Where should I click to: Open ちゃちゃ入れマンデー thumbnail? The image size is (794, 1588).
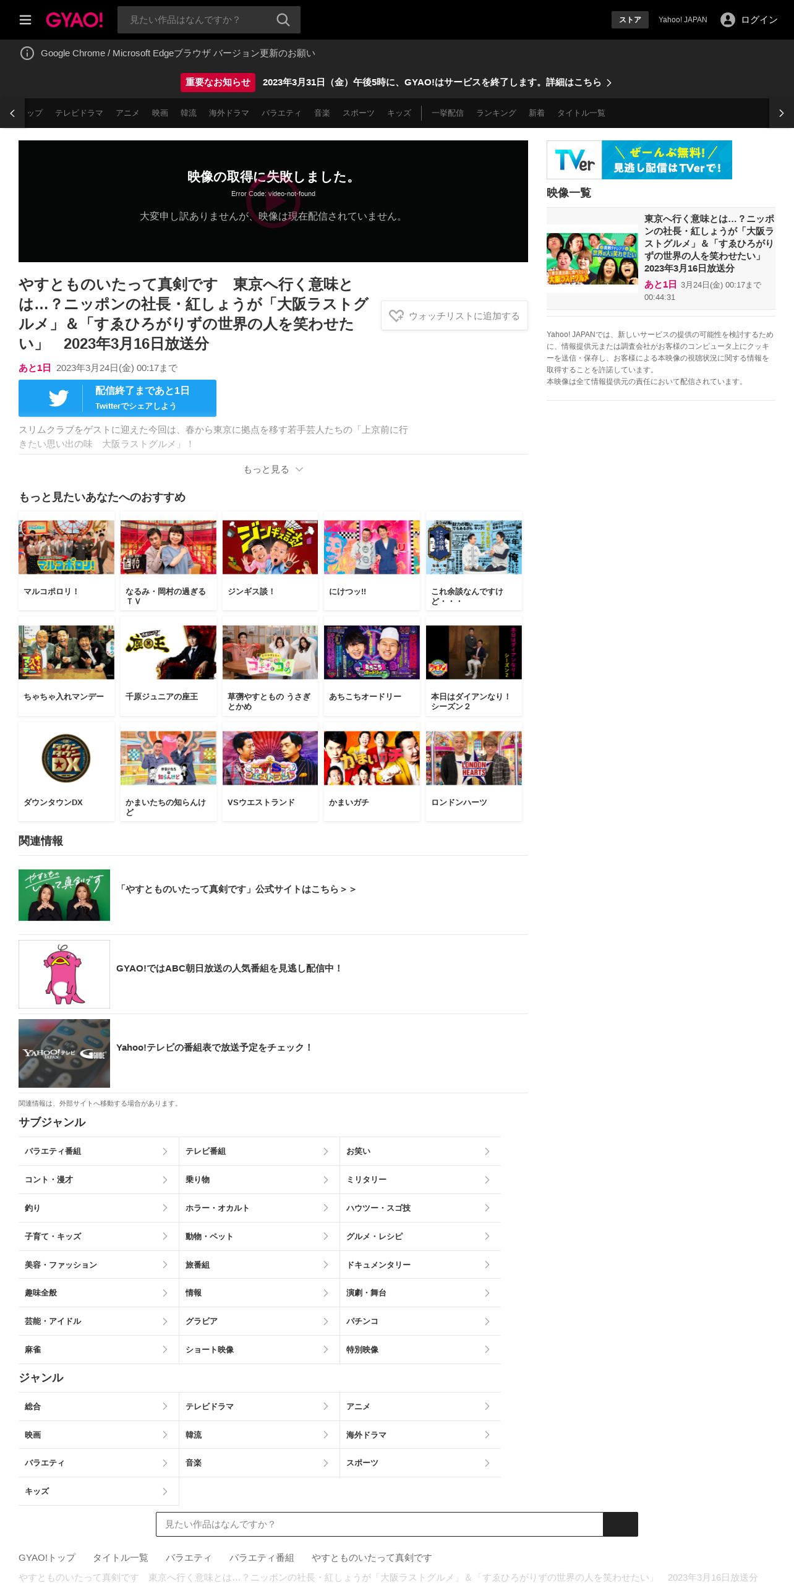[x=66, y=652]
